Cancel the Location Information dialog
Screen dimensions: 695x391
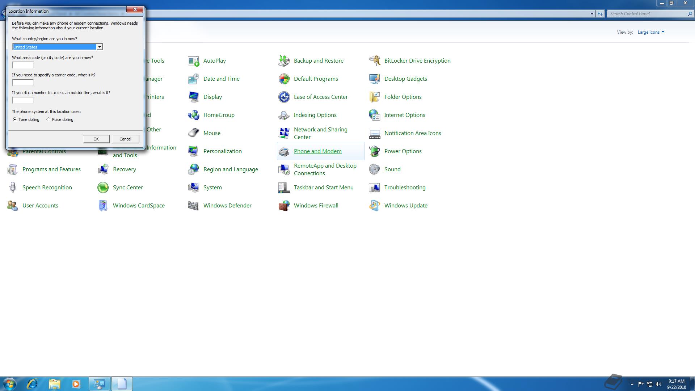pyautogui.click(x=125, y=139)
